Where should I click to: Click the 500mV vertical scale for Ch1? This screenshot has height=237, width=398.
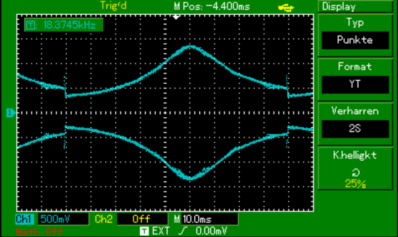point(56,218)
